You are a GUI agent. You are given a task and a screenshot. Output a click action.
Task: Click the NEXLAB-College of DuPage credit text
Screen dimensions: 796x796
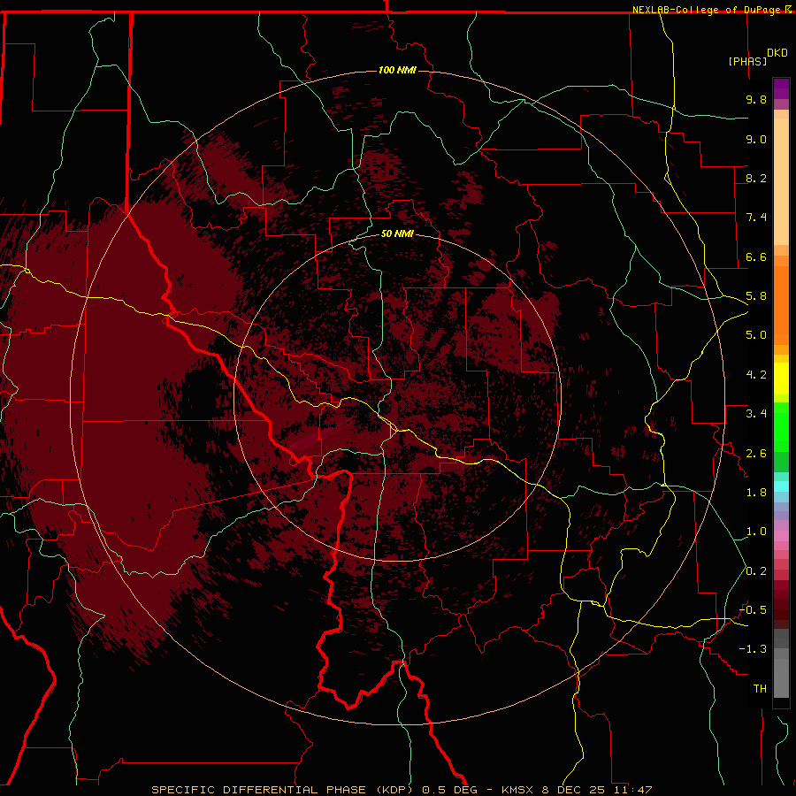pyautogui.click(x=712, y=10)
